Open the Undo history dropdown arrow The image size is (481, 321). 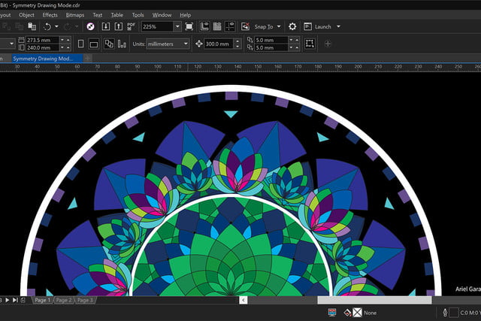tap(56, 27)
